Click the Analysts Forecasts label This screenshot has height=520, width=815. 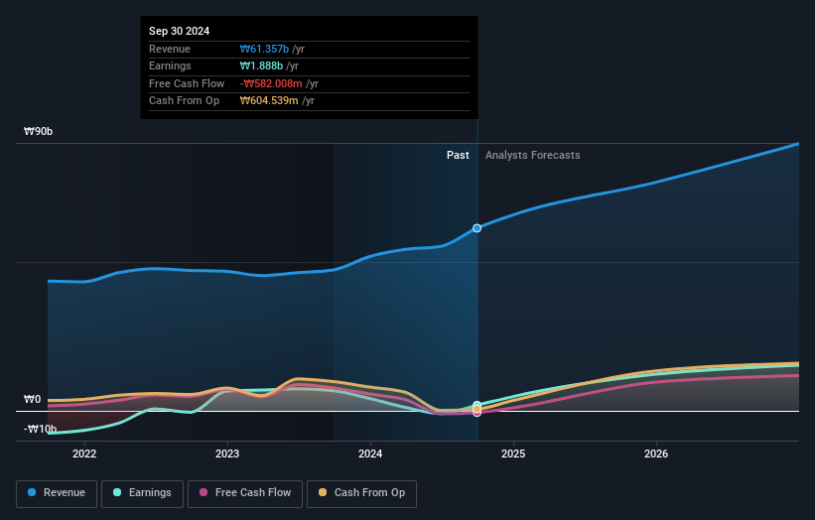point(533,155)
